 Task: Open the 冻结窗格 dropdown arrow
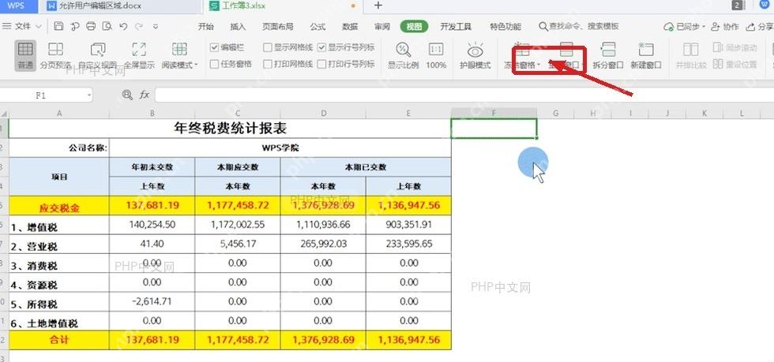click(539, 65)
